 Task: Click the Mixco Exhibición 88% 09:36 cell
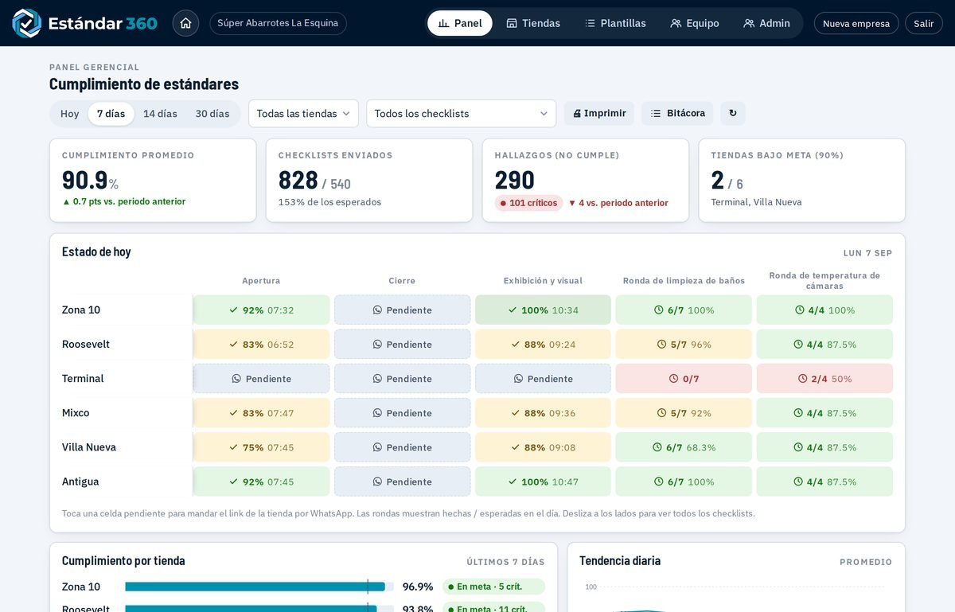click(543, 413)
